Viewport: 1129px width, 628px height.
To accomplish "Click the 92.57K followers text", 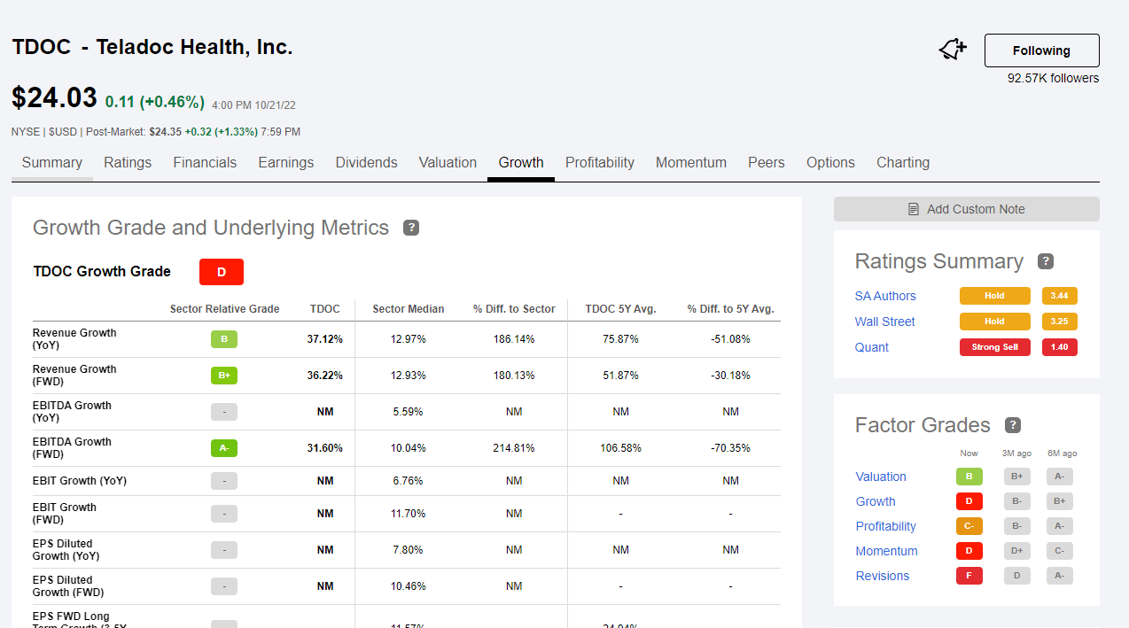I will [1053, 78].
